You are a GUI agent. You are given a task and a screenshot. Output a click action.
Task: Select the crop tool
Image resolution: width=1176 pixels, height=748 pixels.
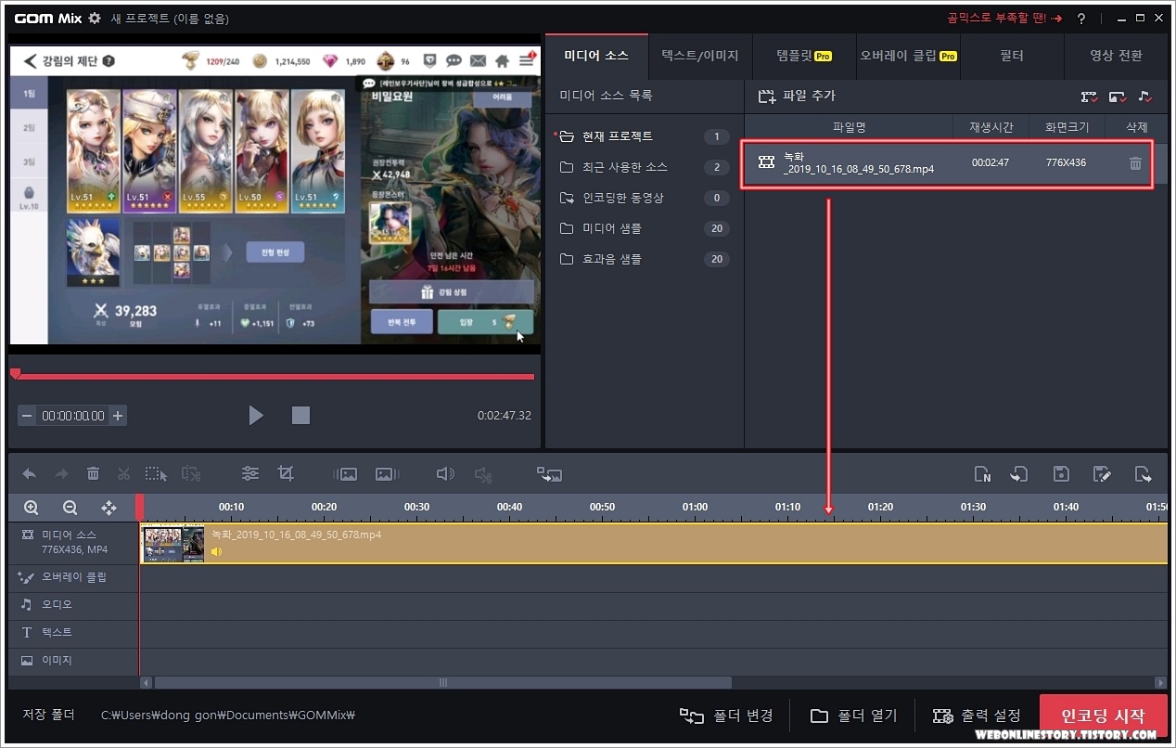pos(286,473)
